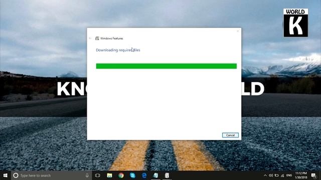Image resolution: width=321 pixels, height=180 pixels.
Task: Open the Action Center notifications icon
Action: pos(314,175)
